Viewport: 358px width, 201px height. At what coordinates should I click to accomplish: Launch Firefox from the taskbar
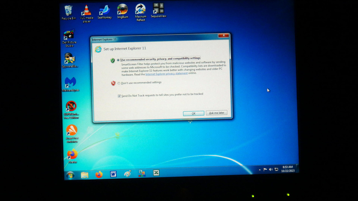pos(99,175)
